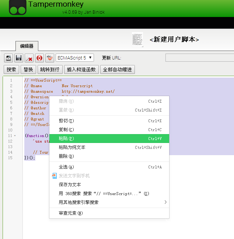Choose 审查元素 (N) menu entry
This screenshot has width=234, height=239.
click(109, 213)
